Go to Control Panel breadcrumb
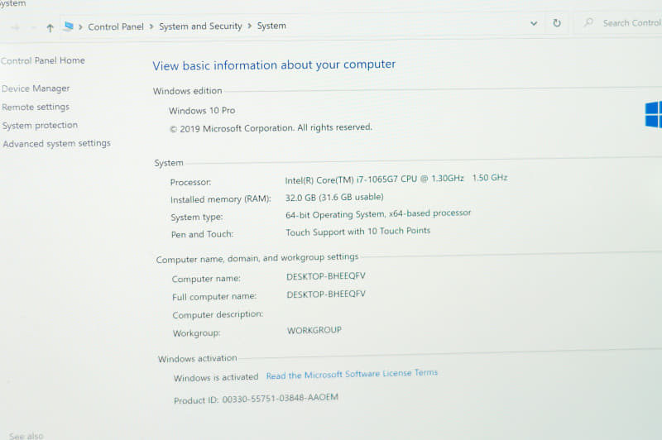Viewport: 662px width, 440px height. (x=116, y=26)
